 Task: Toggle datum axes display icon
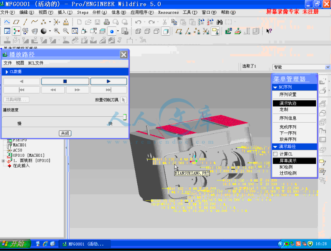point(188,31)
